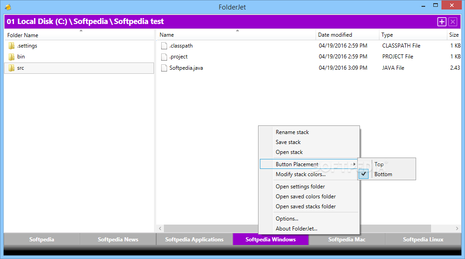465x259 pixels.
Task: Click the .project file icon
Action: pos(164,57)
